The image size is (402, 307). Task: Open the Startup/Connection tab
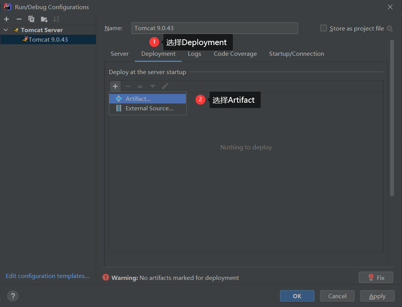click(296, 54)
